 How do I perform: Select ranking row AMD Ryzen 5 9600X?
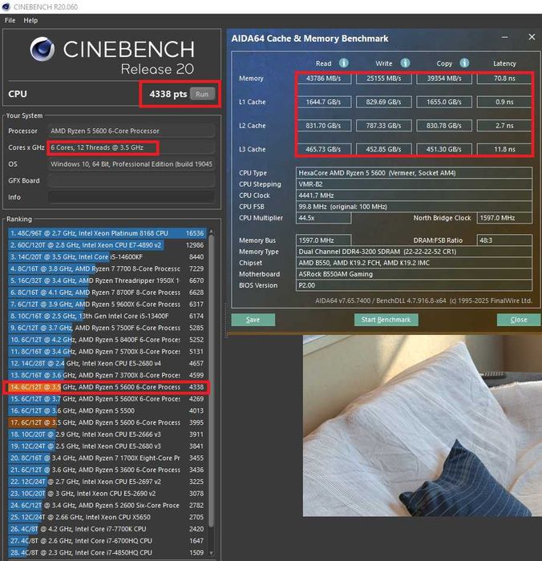point(107,304)
